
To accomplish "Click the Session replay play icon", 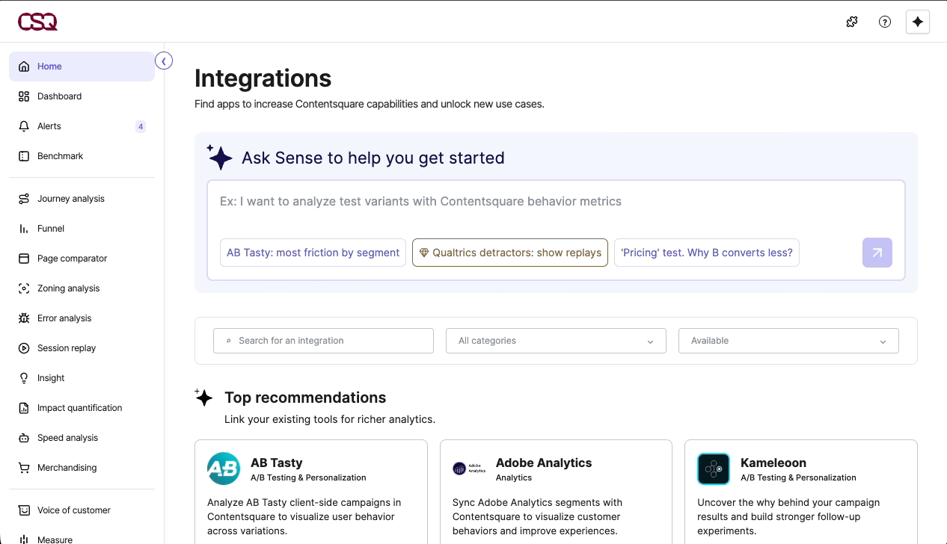I will pos(24,348).
